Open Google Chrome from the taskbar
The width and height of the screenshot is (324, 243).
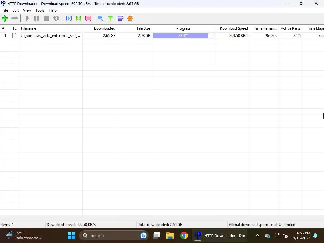pos(184,235)
